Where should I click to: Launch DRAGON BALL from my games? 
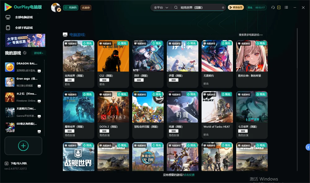(23, 67)
